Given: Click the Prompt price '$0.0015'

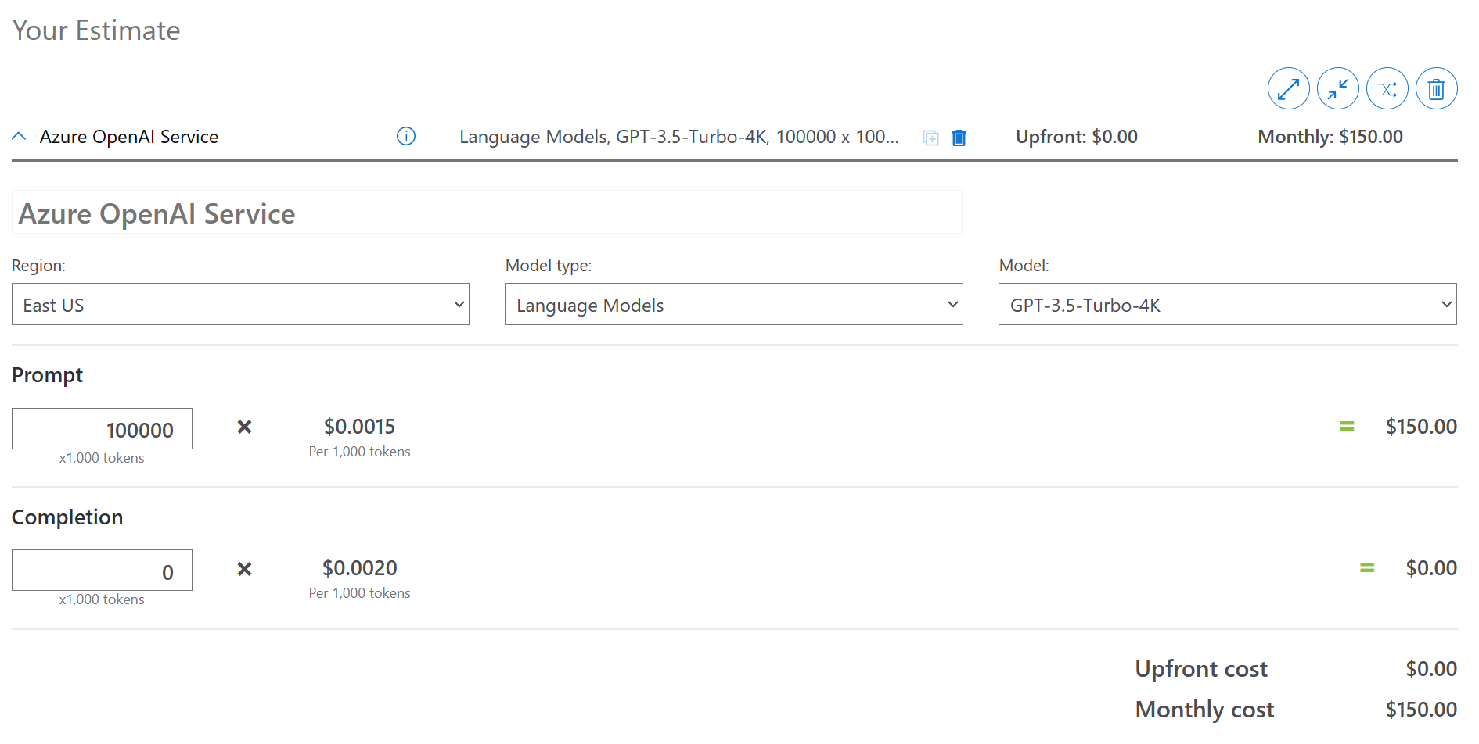Looking at the screenshot, I should coord(360,427).
